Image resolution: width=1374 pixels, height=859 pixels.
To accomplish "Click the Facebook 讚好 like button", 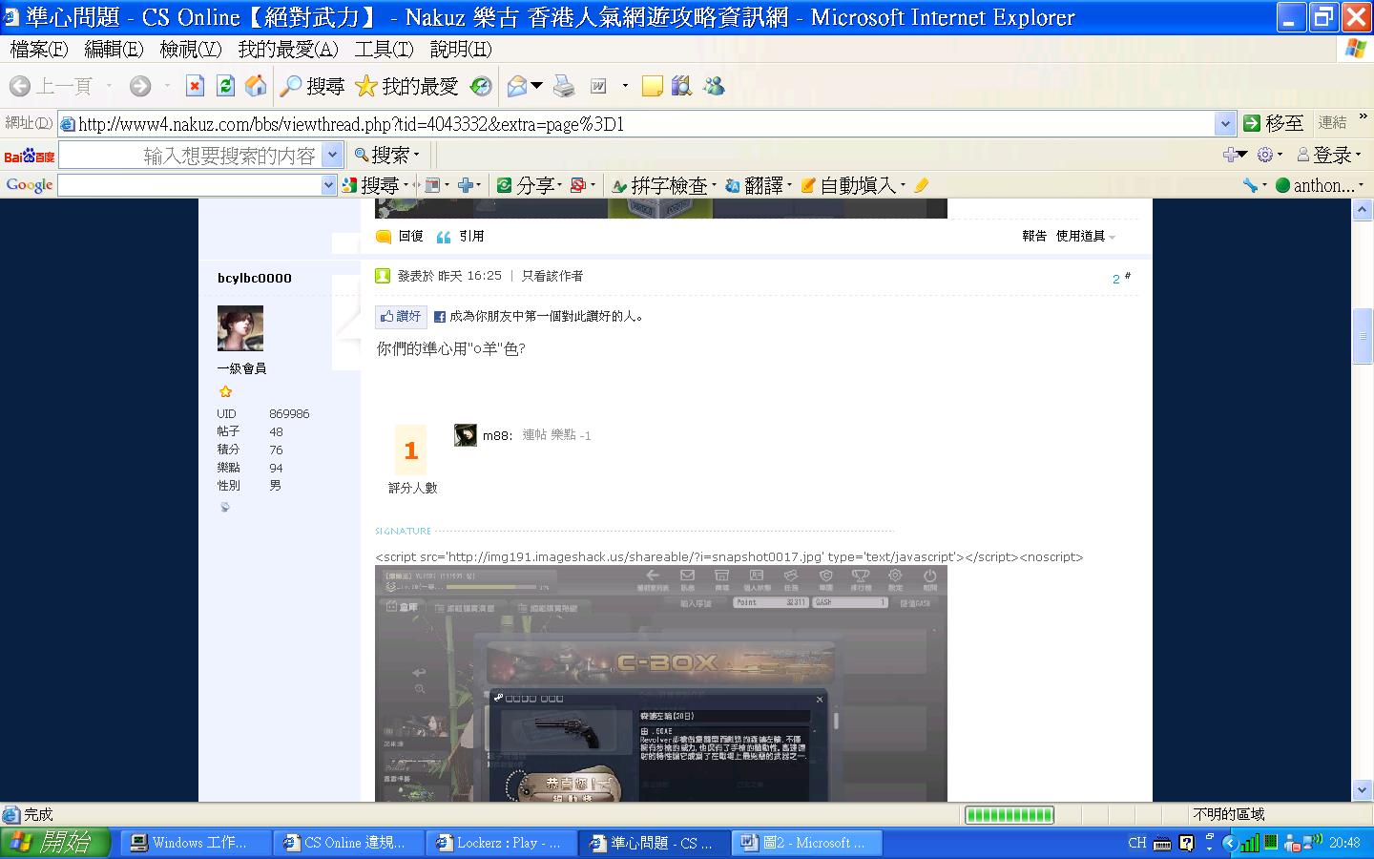I will [401, 316].
